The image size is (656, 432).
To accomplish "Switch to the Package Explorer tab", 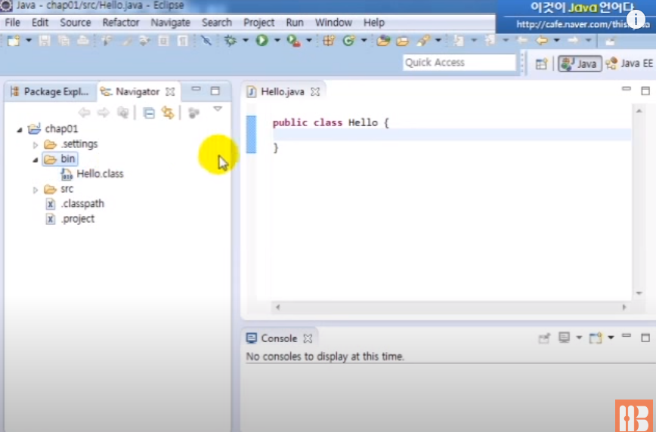I will (51, 91).
